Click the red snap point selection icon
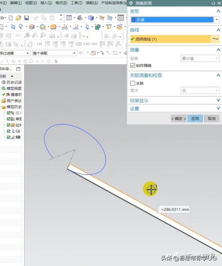 click(x=94, y=53)
